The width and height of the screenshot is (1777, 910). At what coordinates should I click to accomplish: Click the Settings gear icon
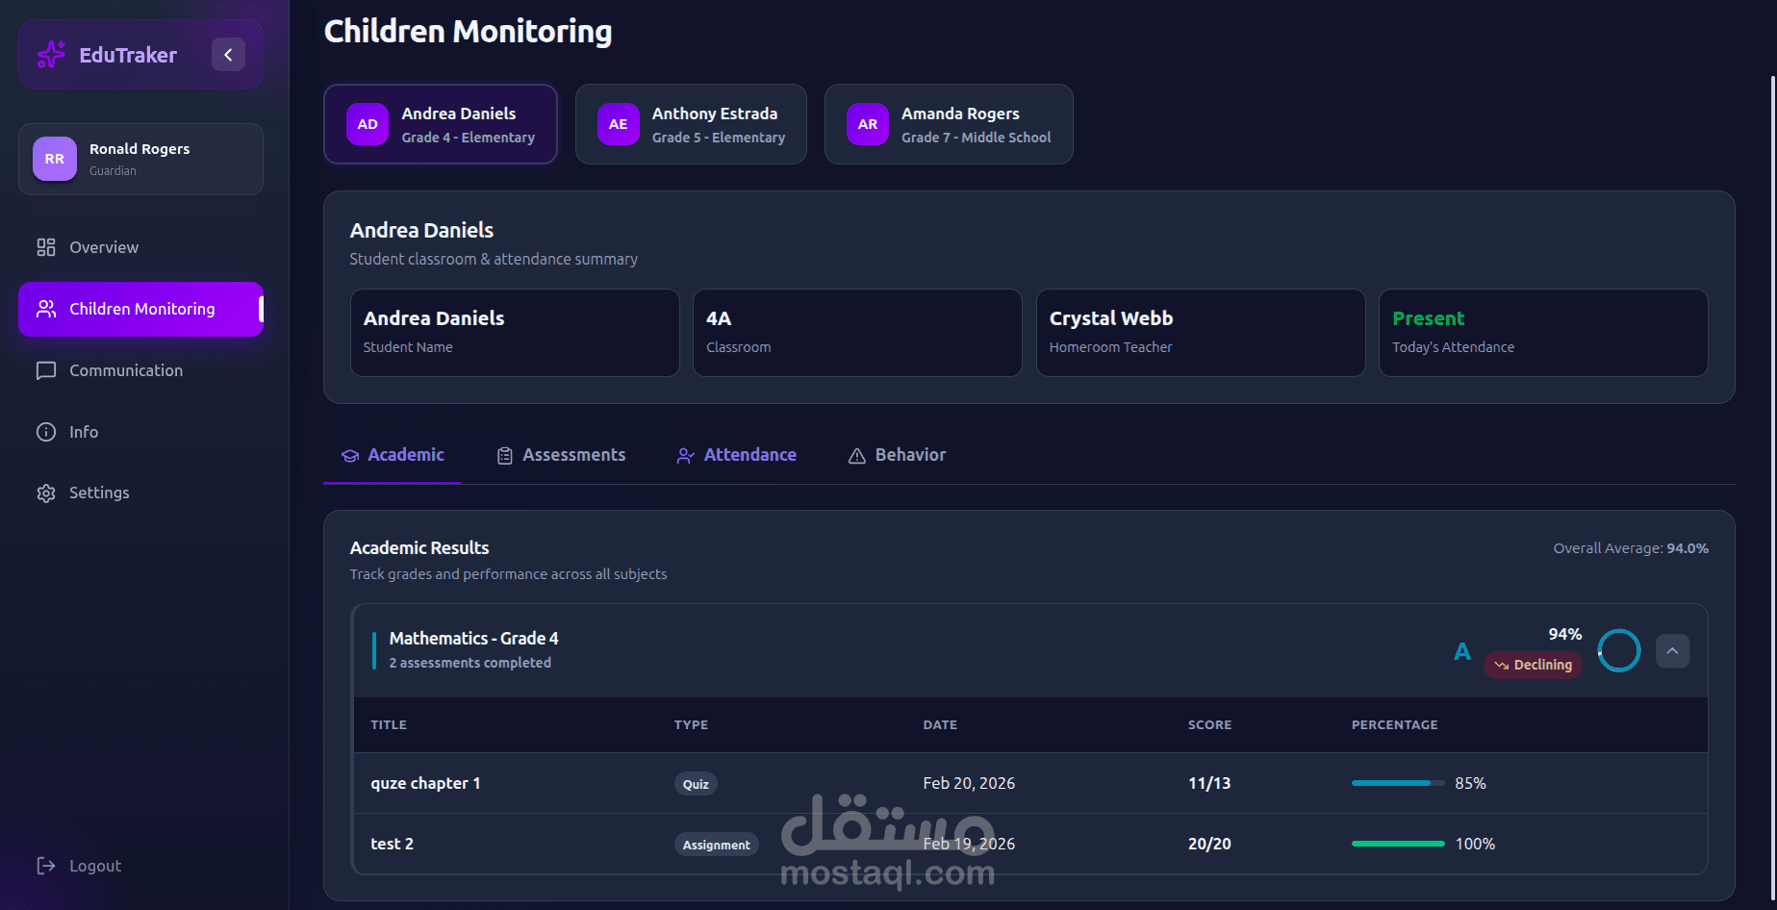point(46,493)
